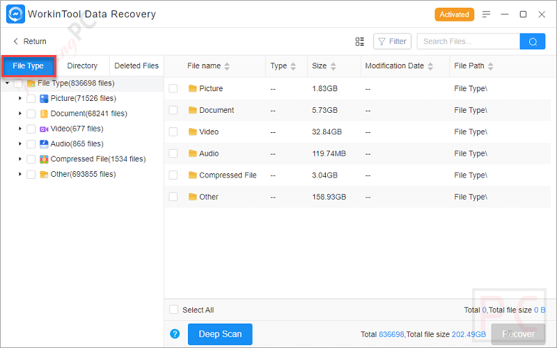Image resolution: width=557 pixels, height=348 pixels.
Task: Click the Audio category icon in tree
Action: pos(44,144)
